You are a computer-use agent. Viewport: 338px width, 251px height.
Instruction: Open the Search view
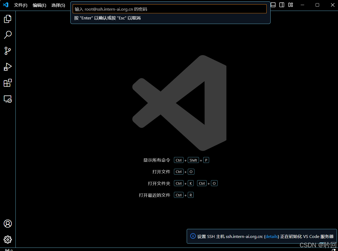tap(8, 35)
